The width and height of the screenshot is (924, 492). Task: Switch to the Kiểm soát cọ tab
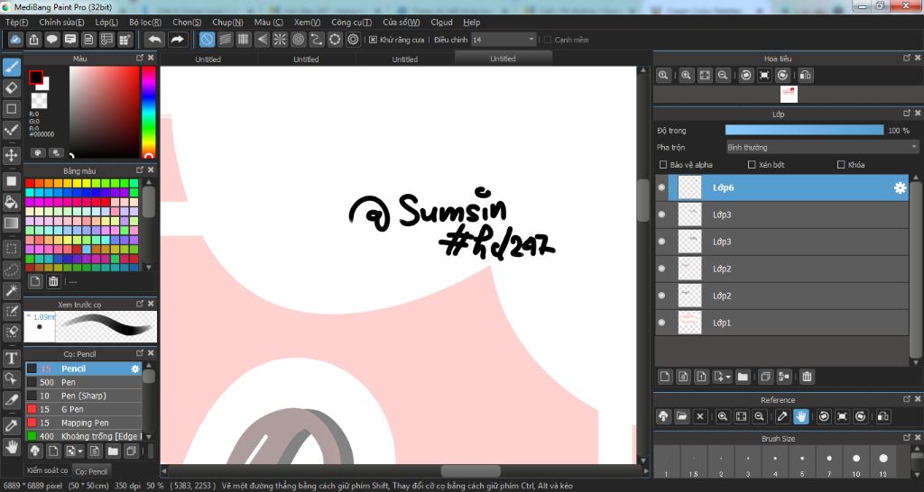pyautogui.click(x=47, y=470)
